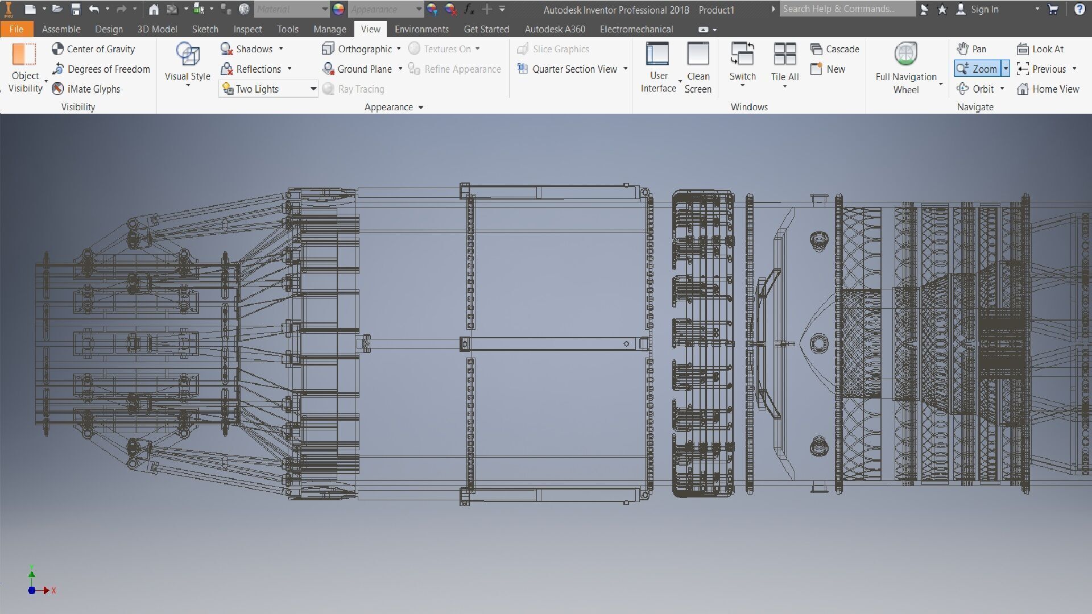Open the File menu

pyautogui.click(x=16, y=29)
